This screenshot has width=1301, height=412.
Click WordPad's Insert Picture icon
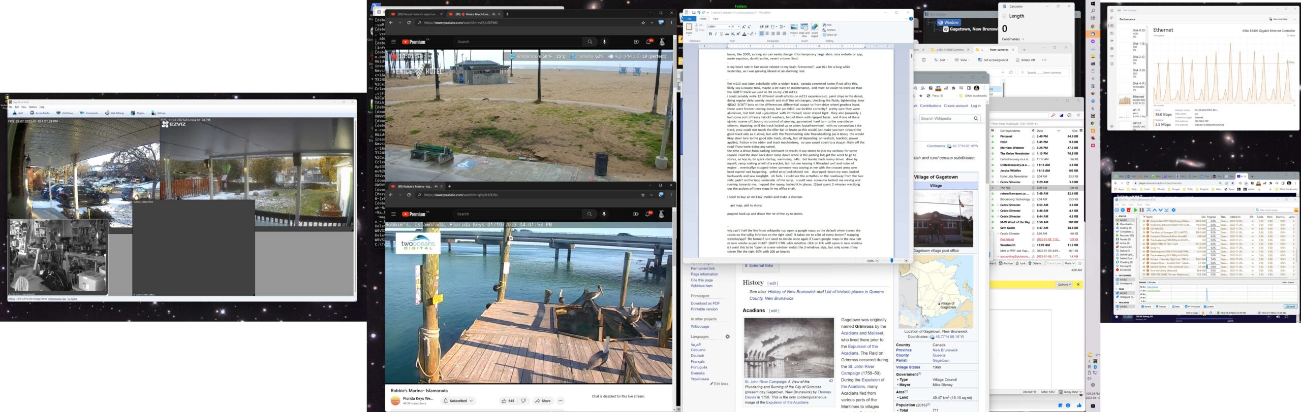tap(794, 27)
